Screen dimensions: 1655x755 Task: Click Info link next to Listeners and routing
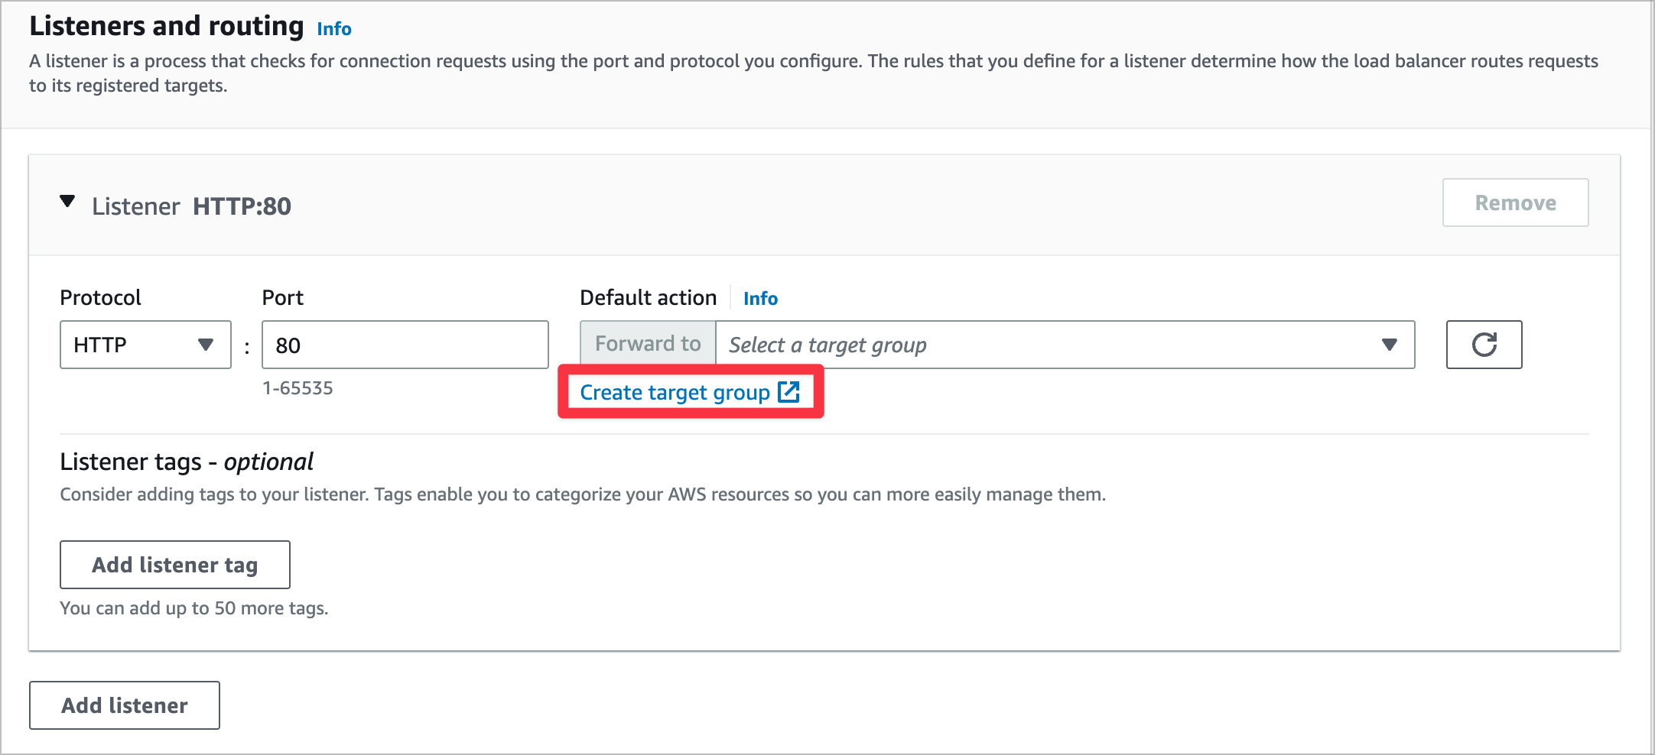[334, 29]
